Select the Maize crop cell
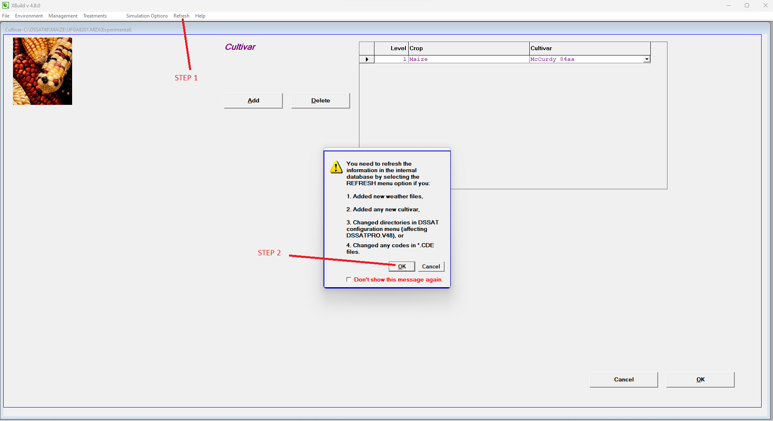The height and width of the screenshot is (421, 773). [469, 59]
